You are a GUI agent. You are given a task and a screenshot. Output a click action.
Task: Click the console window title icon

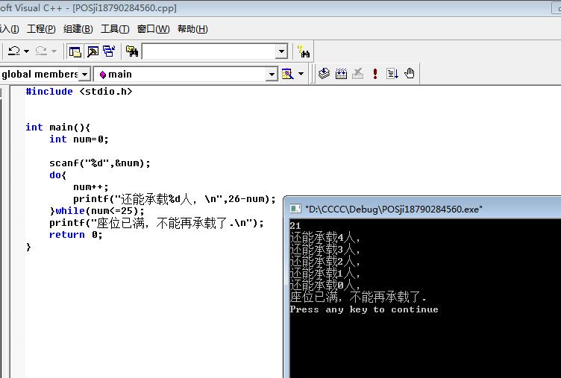pyautogui.click(x=295, y=209)
